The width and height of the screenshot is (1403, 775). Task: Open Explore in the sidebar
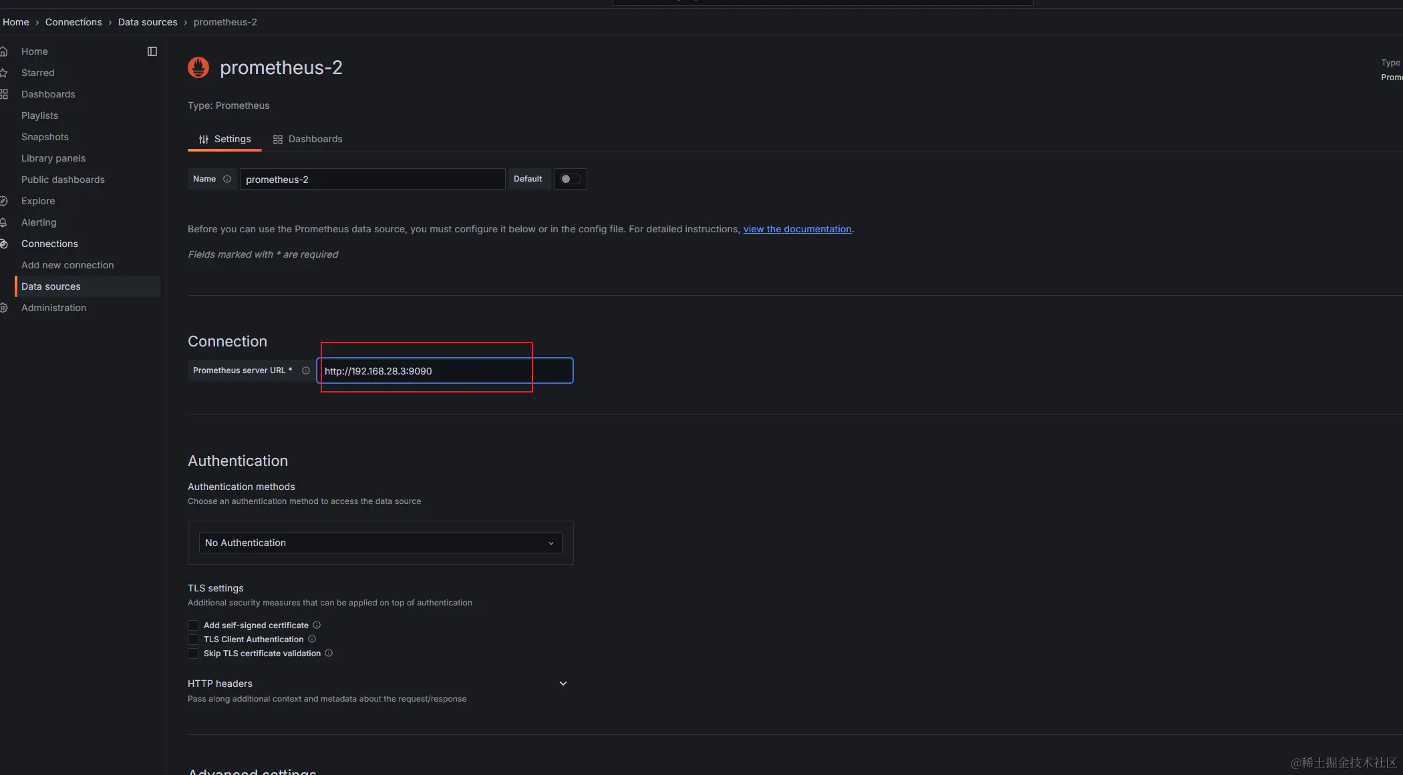pyautogui.click(x=38, y=201)
